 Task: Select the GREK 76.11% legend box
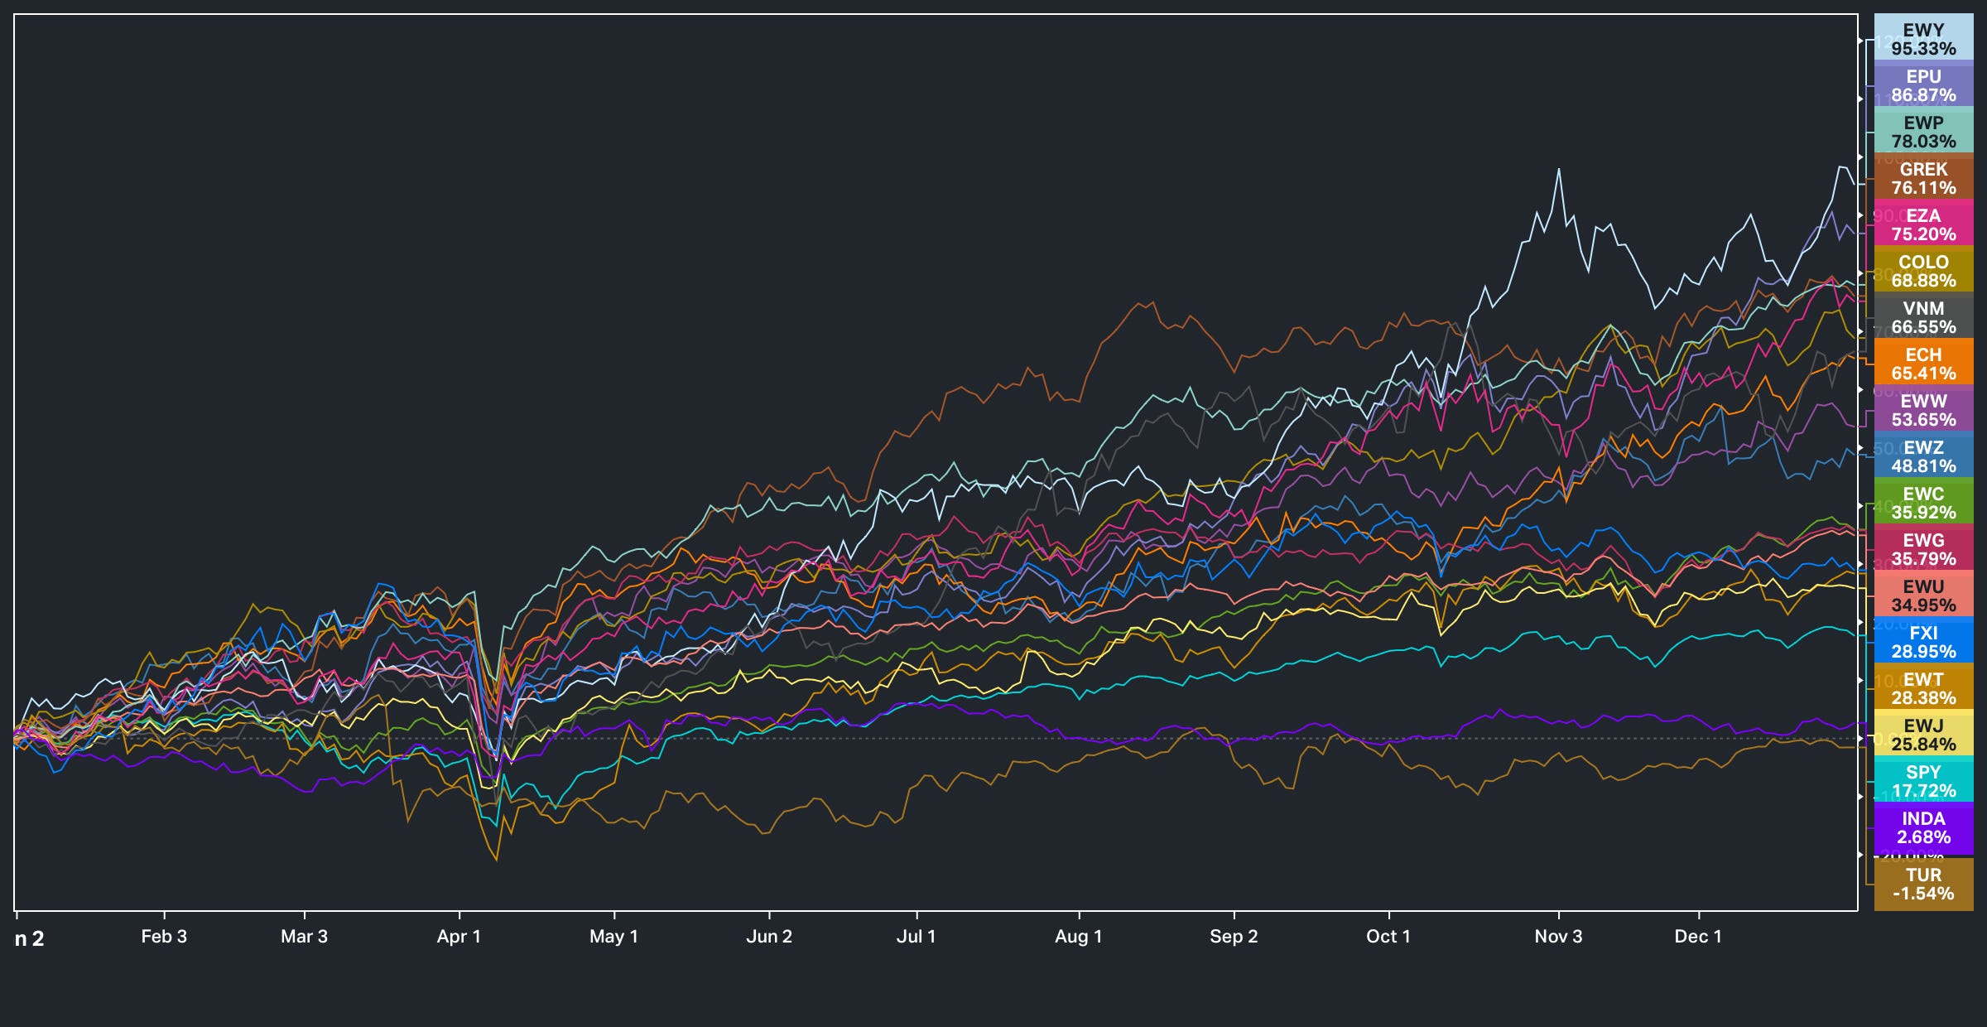(x=1922, y=178)
